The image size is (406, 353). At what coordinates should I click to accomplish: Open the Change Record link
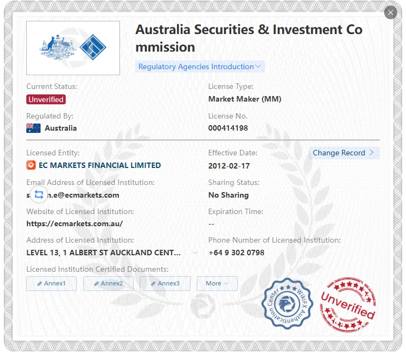tap(344, 153)
